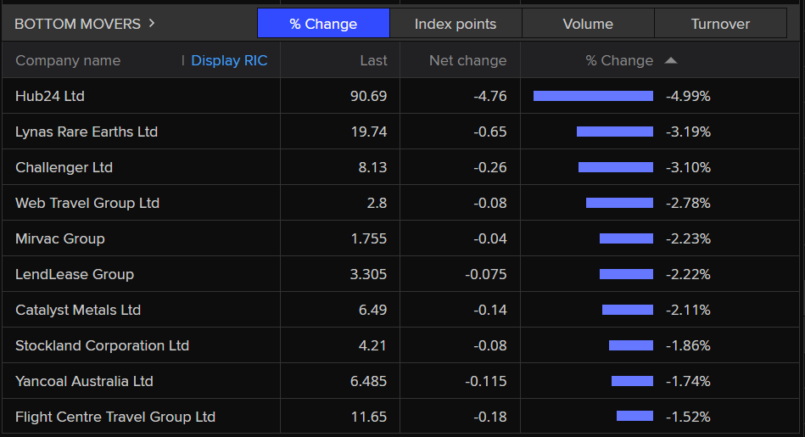This screenshot has height=437, width=805.
Task: Switch to the Index points tab
Action: coord(456,24)
